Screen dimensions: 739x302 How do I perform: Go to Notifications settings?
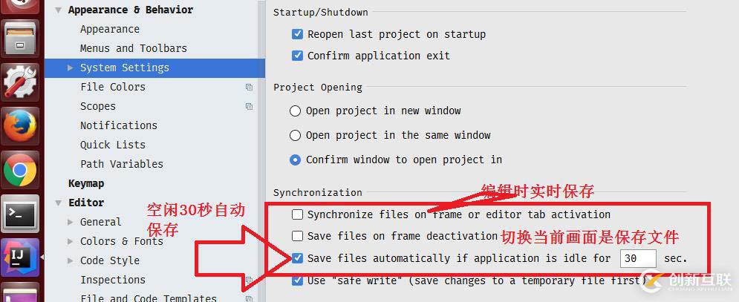(119, 125)
